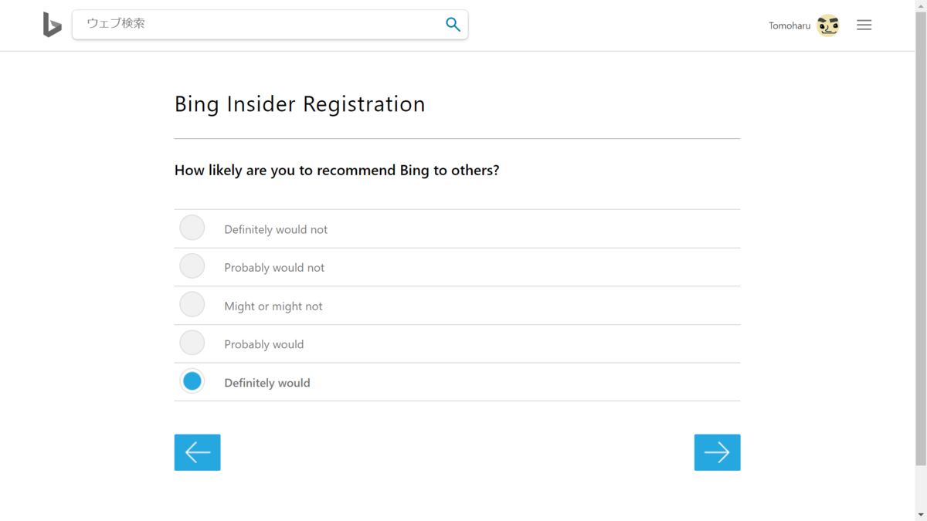The width and height of the screenshot is (927, 521).
Task: Select the 'Probably would' radio option
Action: click(192, 343)
